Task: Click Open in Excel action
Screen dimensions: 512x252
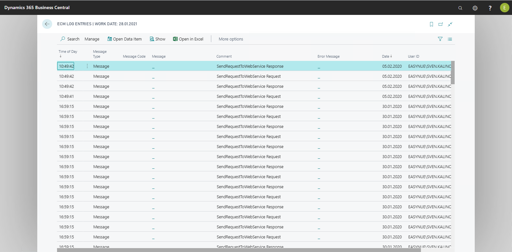Action: pyautogui.click(x=188, y=39)
